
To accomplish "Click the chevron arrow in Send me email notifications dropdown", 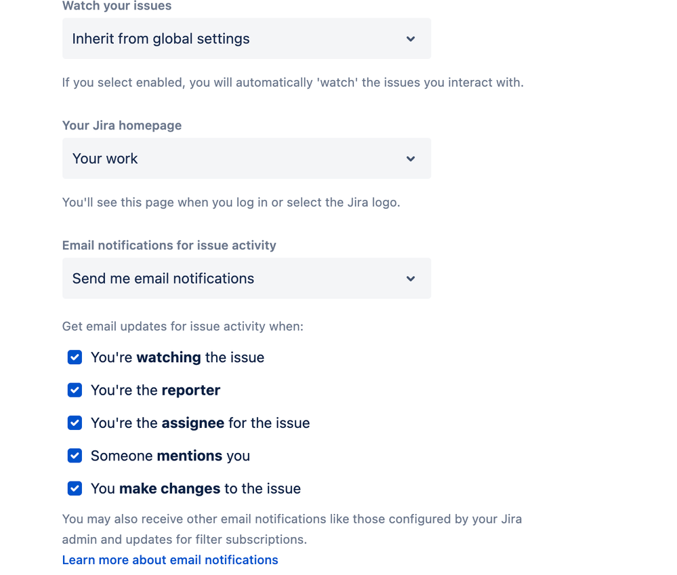I will click(x=411, y=279).
